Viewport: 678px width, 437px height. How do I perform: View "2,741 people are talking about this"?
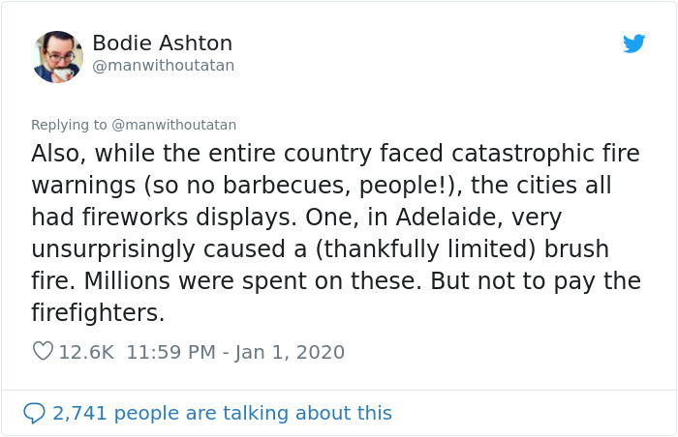tap(222, 413)
